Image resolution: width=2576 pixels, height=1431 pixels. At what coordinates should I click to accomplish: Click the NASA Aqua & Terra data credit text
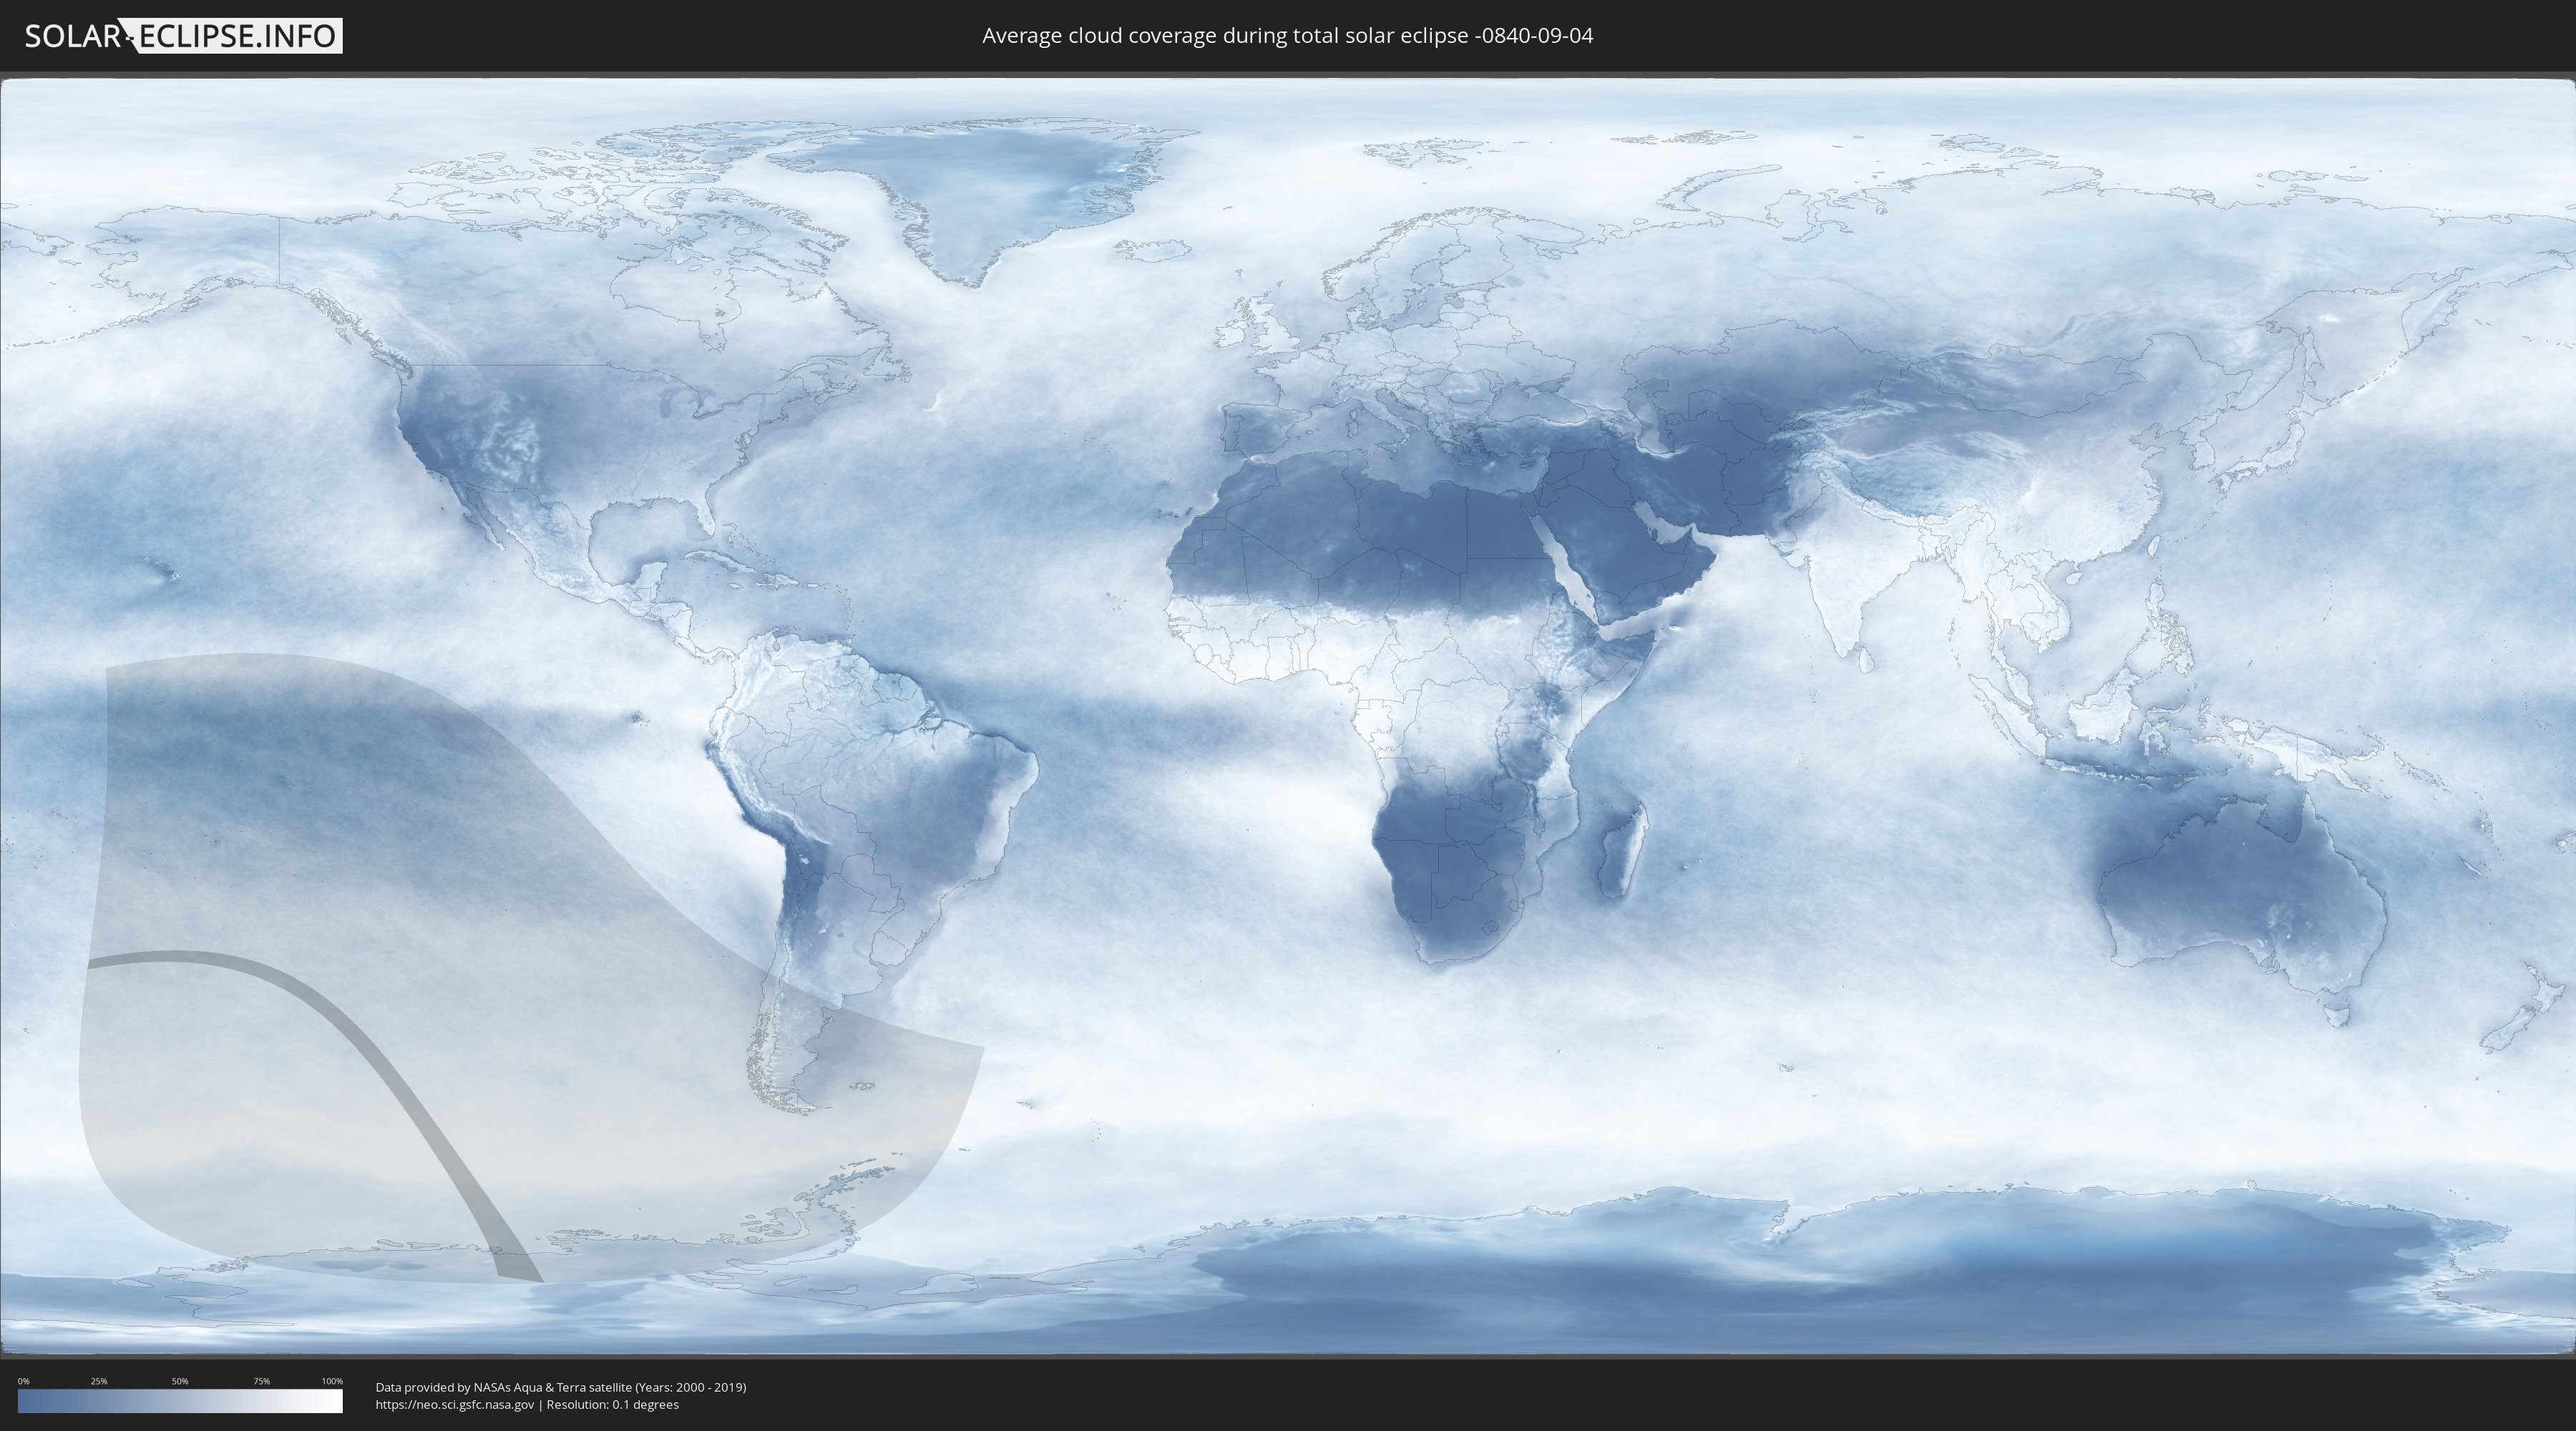[561, 1387]
